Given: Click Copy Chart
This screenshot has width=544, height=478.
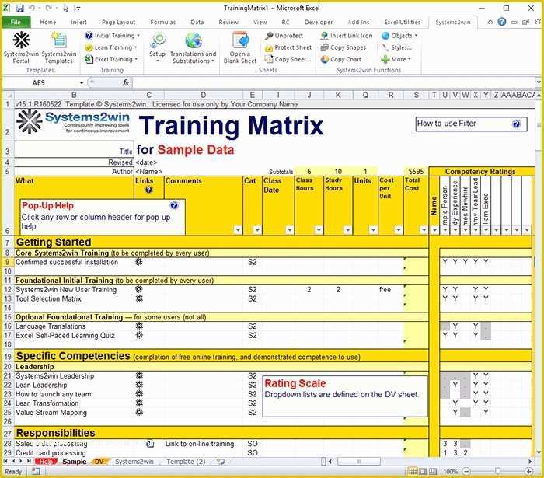Looking at the screenshot, I should (x=341, y=59).
